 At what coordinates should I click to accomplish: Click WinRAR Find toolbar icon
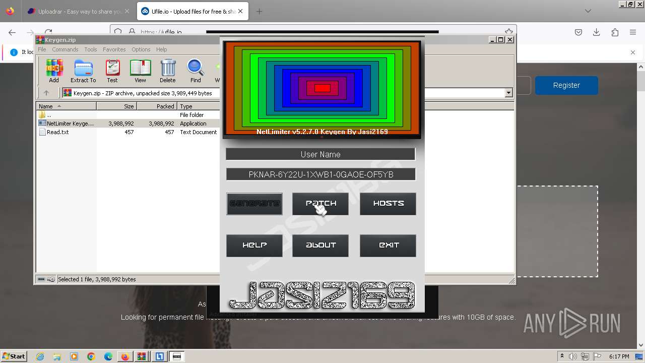click(x=196, y=71)
